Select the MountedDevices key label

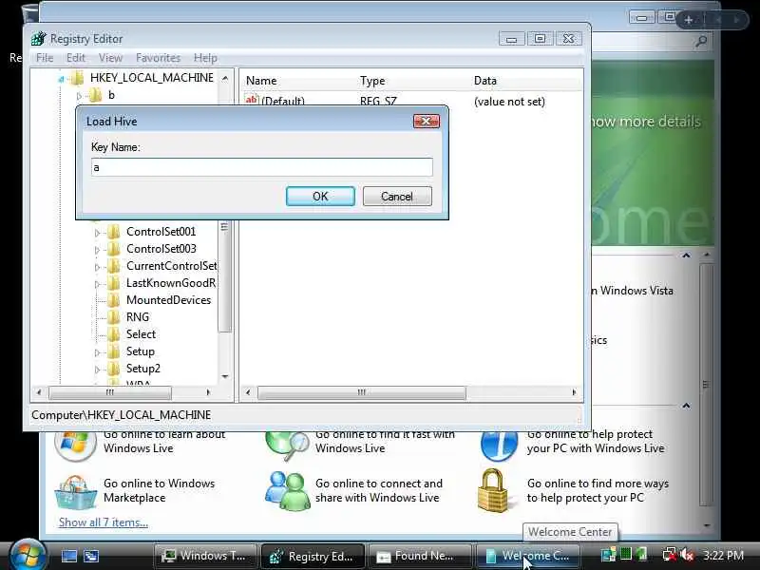pos(169,300)
